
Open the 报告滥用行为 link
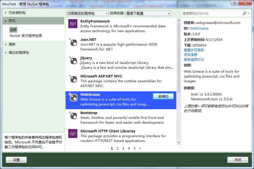pos(194,59)
